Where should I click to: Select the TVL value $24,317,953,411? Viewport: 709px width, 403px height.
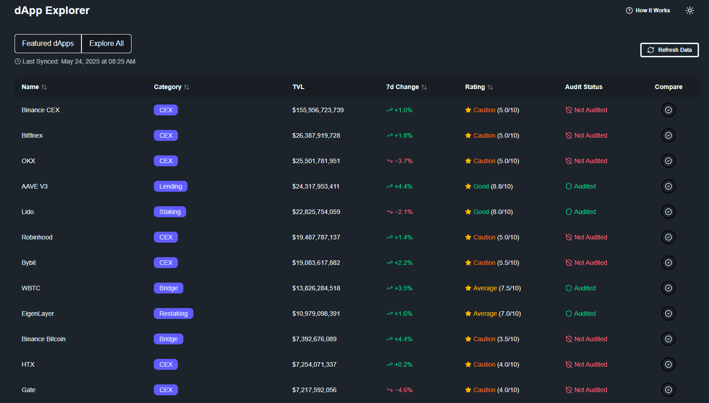point(316,186)
